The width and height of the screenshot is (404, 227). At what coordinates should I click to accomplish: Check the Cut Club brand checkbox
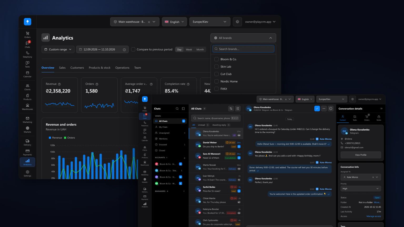pos(216,74)
